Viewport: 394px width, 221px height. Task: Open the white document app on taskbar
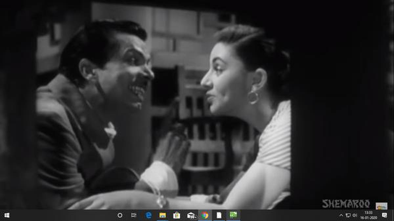[x=219, y=215]
